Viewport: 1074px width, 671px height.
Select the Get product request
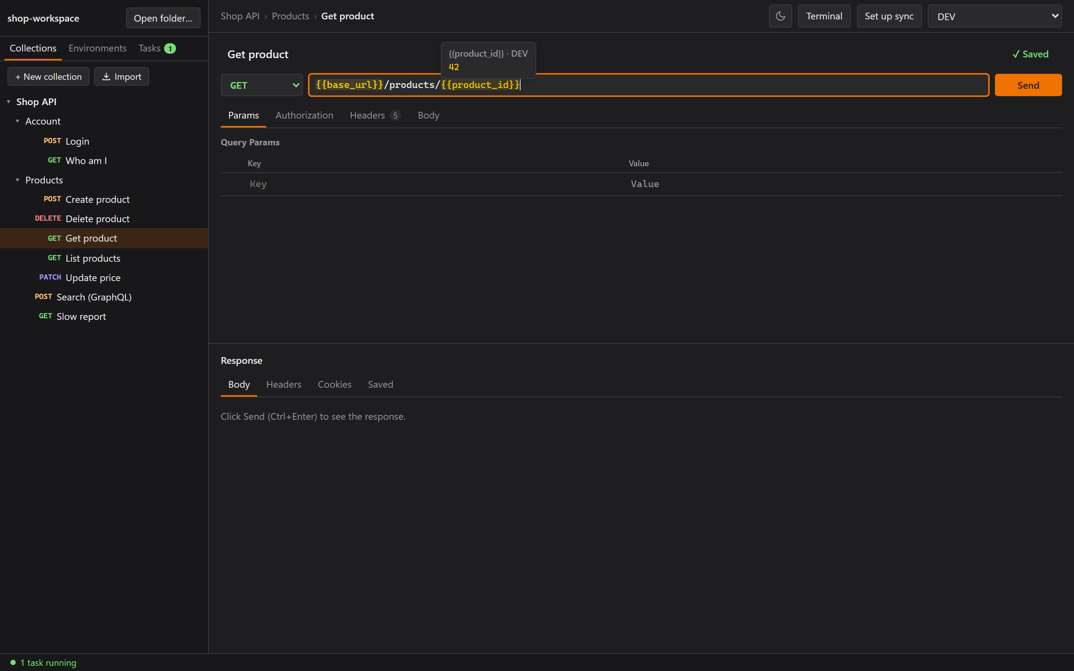coord(104,238)
